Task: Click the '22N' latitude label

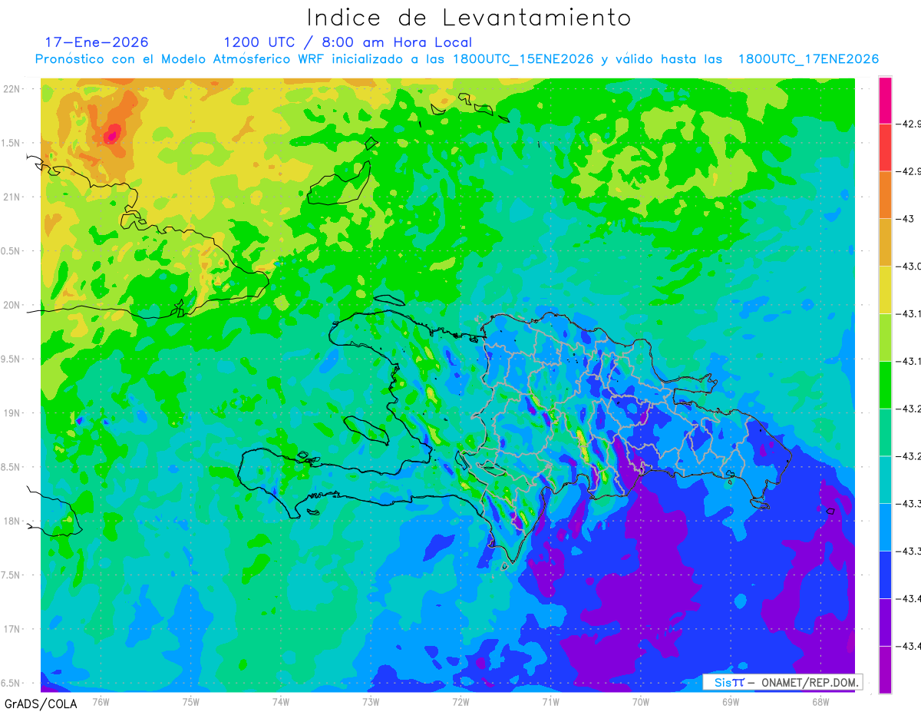Action: [12, 89]
